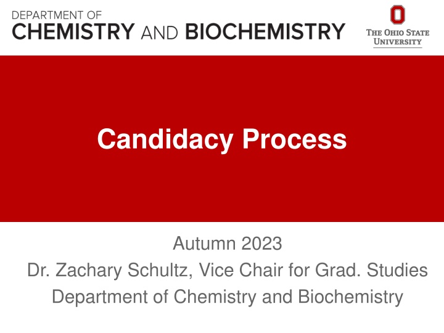Click the Autumn 2023 subtitle line
Viewport: 444px width, 333px height.
point(227,244)
